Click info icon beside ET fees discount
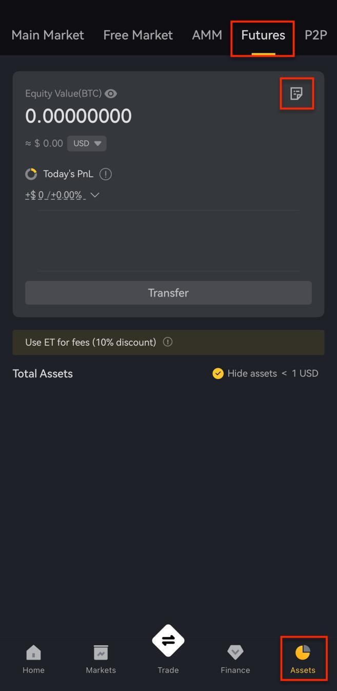337x691 pixels. [x=168, y=342]
